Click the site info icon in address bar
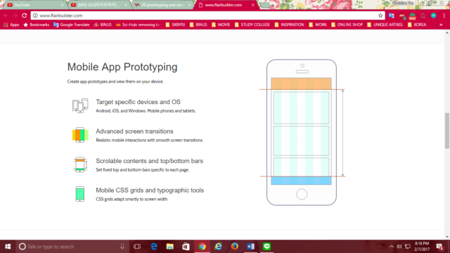Viewport: 450px width, 253px height. point(35,15)
